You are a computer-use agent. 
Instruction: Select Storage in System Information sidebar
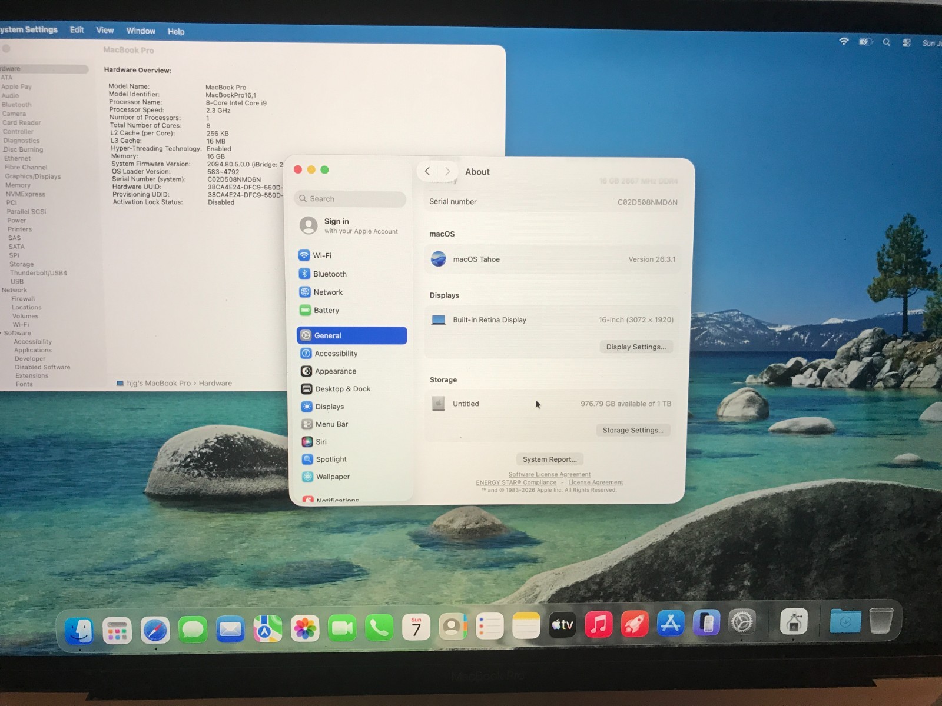21,264
